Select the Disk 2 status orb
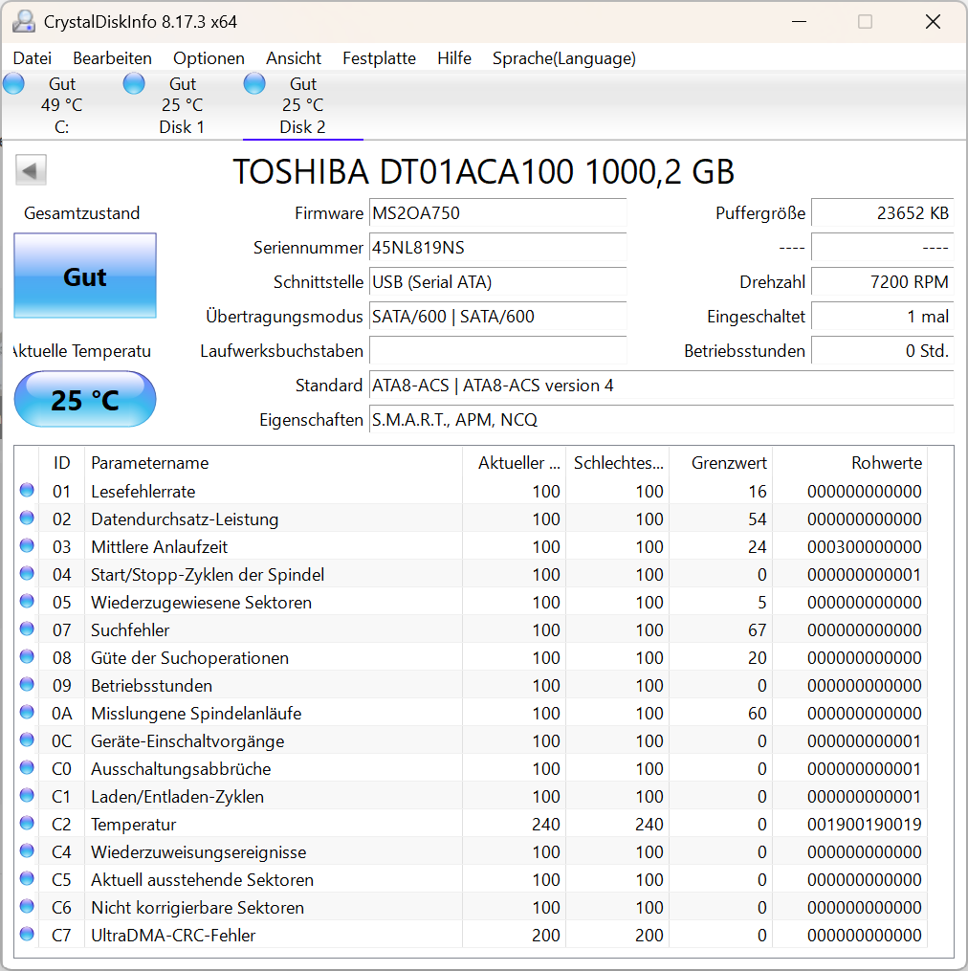The image size is (968, 971). (x=254, y=83)
